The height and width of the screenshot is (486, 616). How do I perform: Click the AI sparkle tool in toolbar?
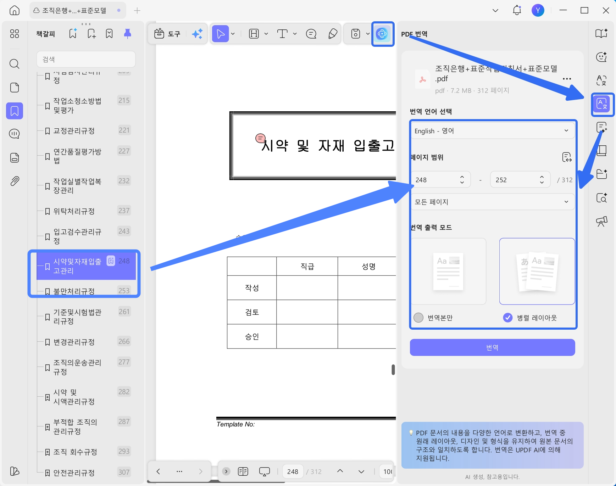(x=197, y=34)
